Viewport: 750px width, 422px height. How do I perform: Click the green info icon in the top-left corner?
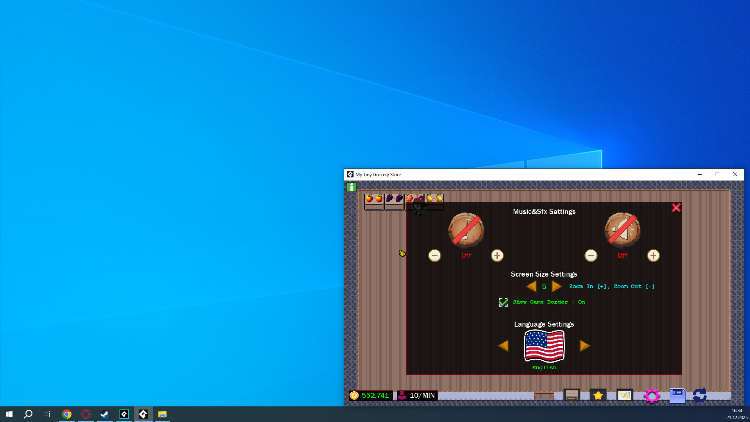351,188
